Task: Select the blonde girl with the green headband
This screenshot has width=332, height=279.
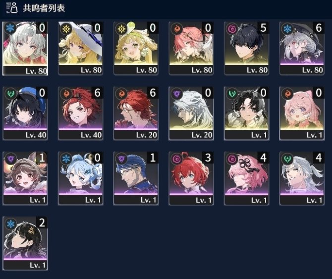Action: [x=136, y=48]
